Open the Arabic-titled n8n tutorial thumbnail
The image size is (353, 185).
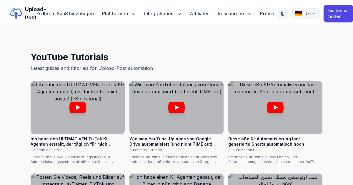tap(275, 179)
